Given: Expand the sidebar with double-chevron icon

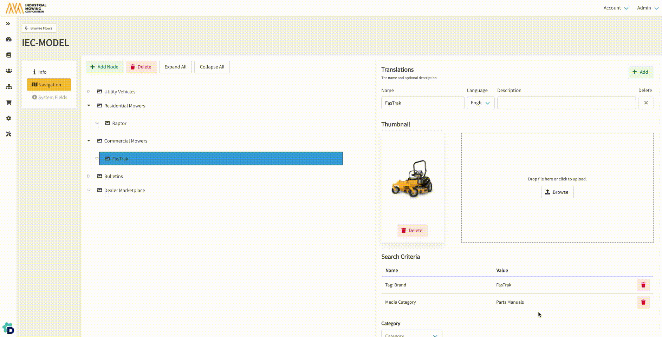Looking at the screenshot, I should (x=8, y=24).
